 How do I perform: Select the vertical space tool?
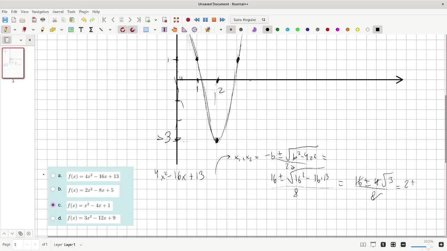point(165,30)
